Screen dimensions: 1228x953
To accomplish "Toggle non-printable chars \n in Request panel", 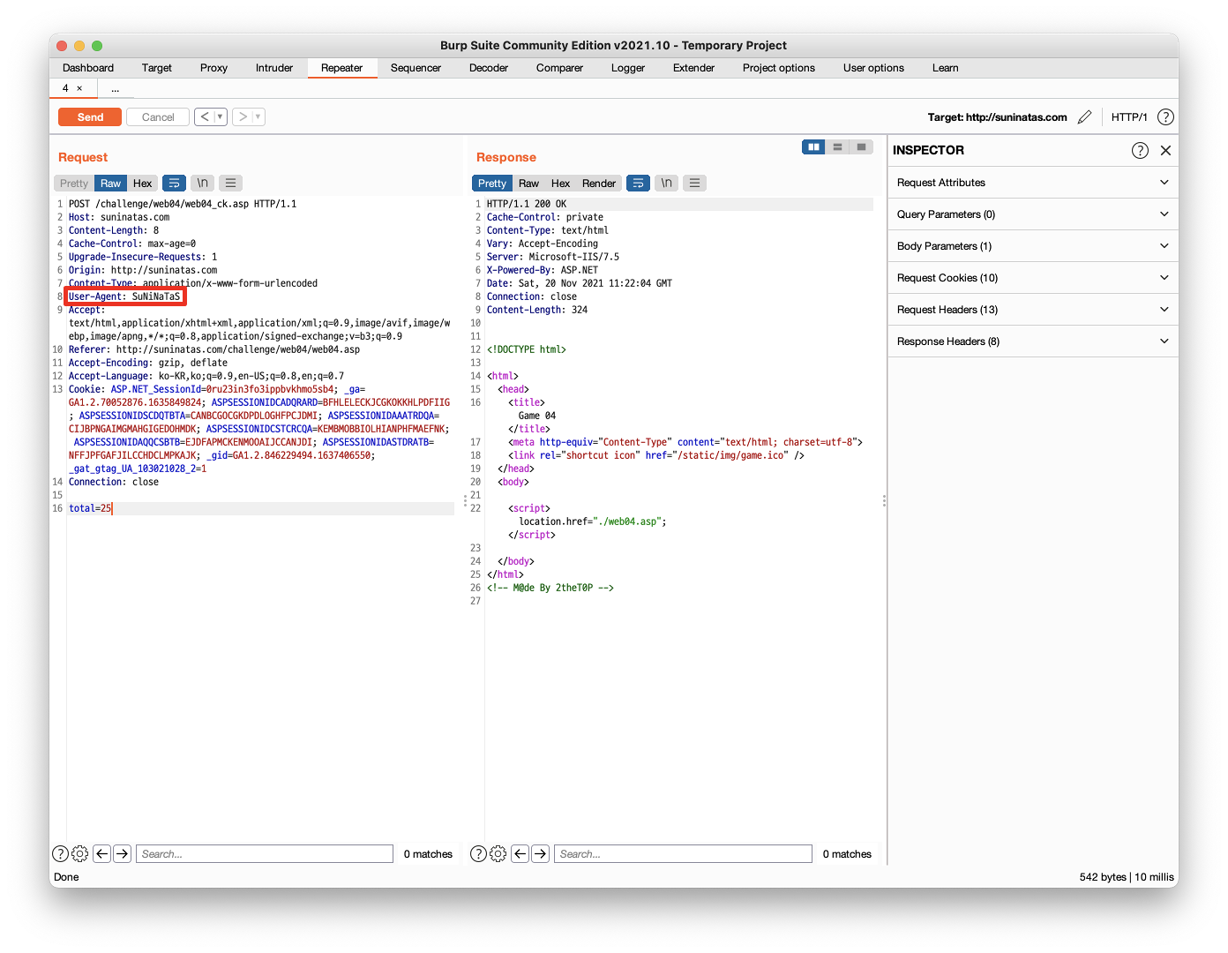I will point(203,184).
